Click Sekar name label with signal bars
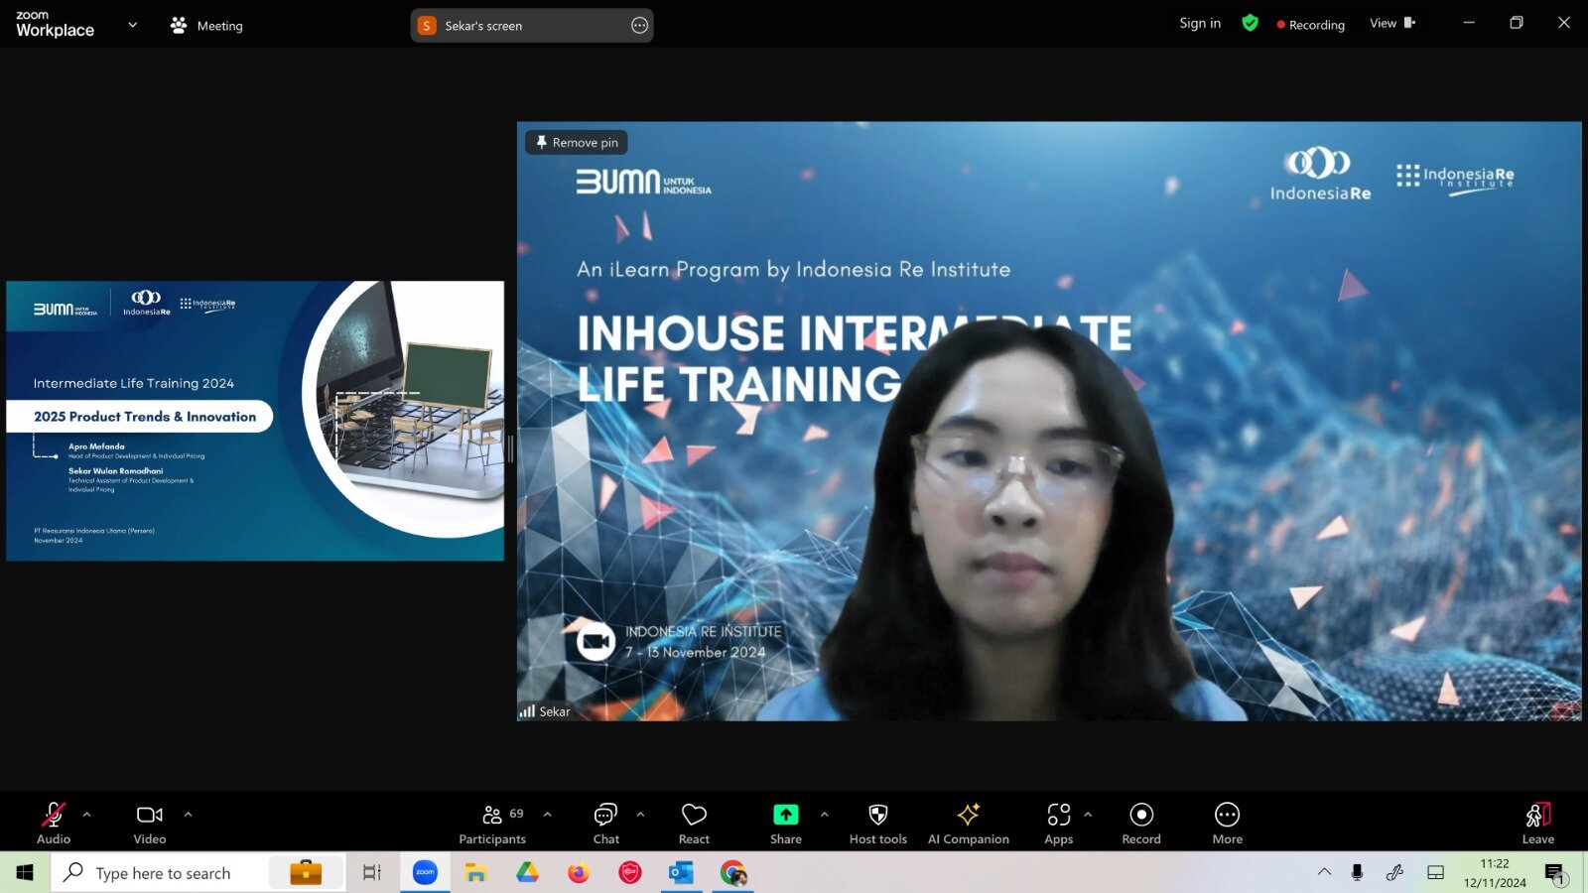 pos(545,711)
